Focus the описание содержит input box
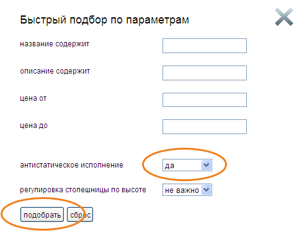The width and height of the screenshot is (307, 238). tap(205, 73)
